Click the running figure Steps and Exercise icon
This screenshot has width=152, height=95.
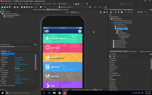pyautogui.click(x=47, y=38)
